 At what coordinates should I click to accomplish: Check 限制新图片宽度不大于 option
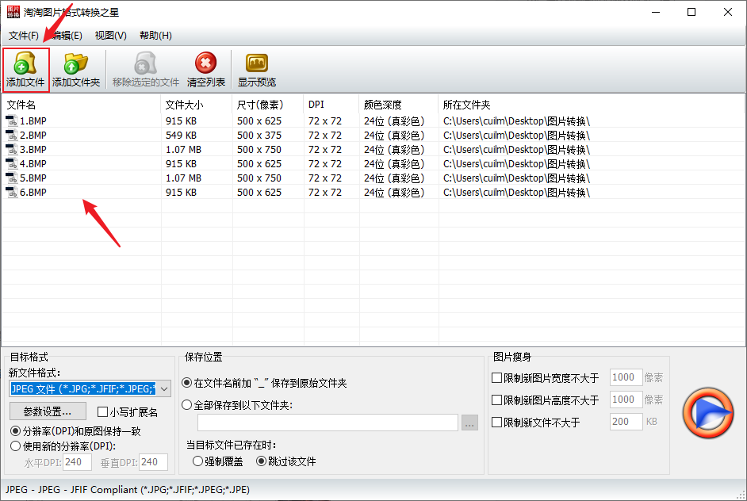[x=496, y=377]
